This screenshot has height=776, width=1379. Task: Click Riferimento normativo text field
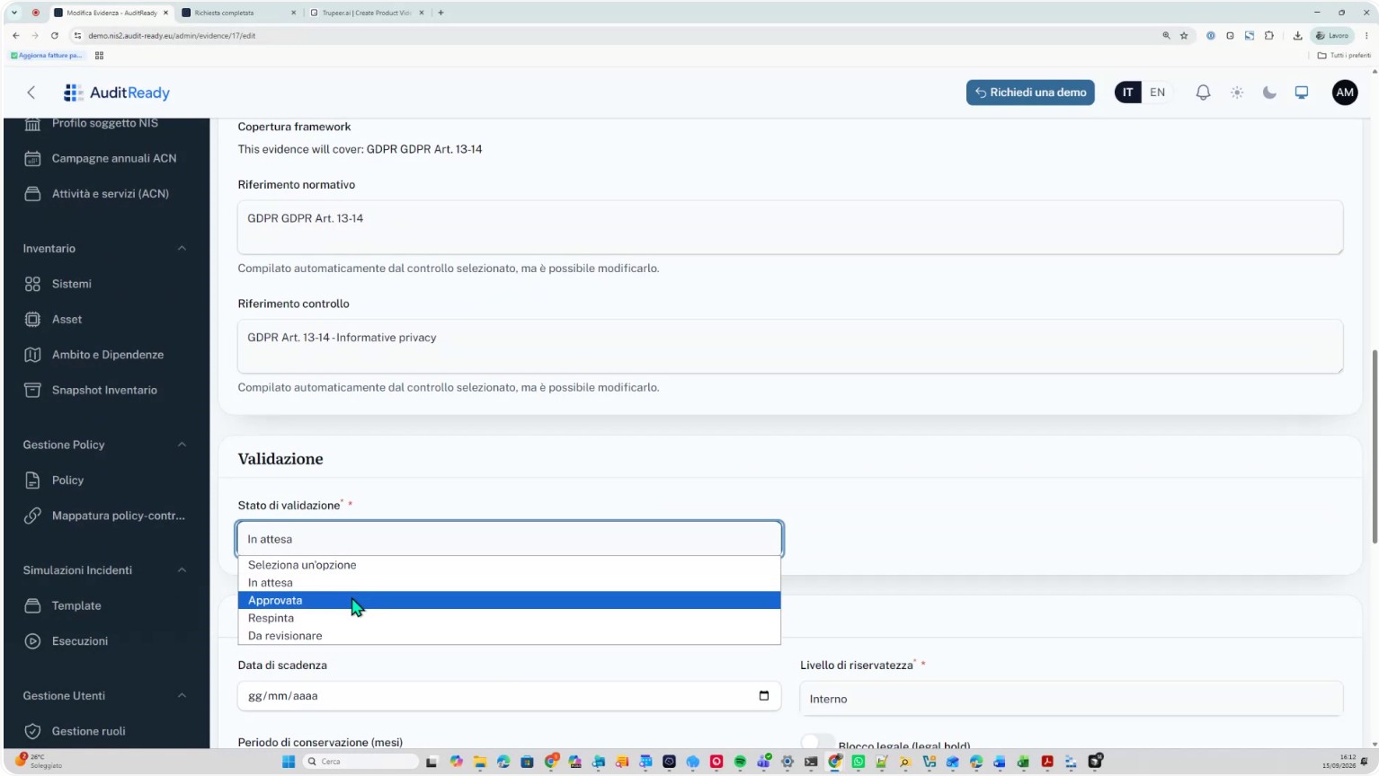coord(790,227)
